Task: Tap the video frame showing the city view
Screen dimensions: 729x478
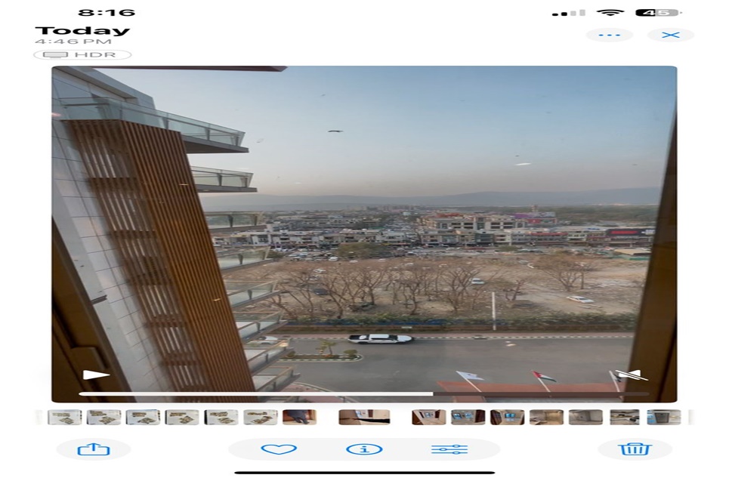Action: 364,234
